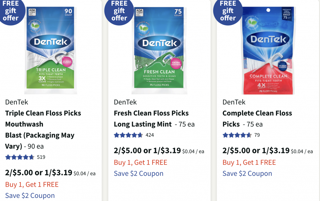Click Buy 1, Get 1 FREE under Triple Clean
320x201 pixels.
(32, 184)
